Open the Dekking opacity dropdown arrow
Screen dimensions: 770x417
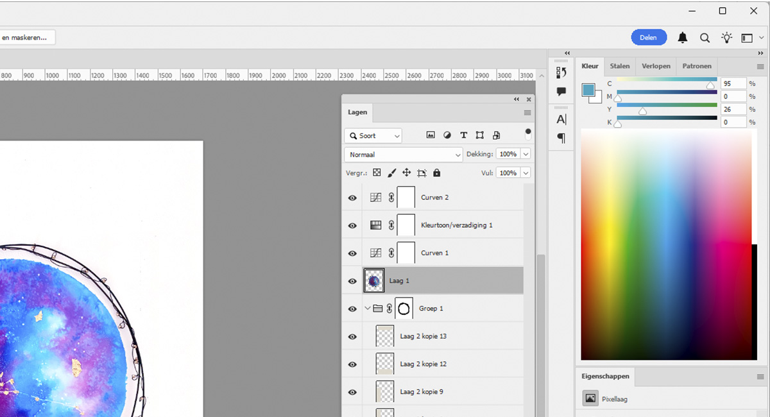(526, 154)
